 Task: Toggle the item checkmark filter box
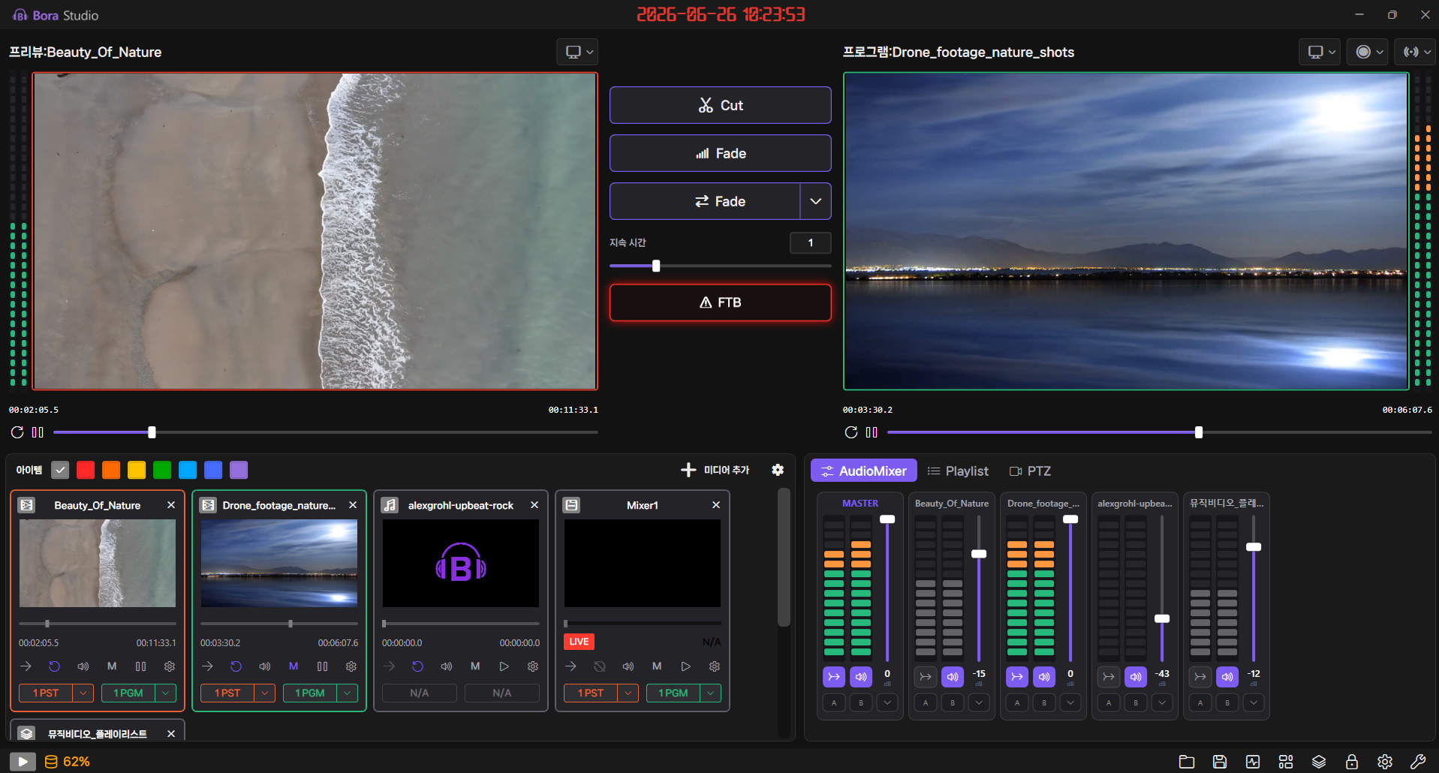(60, 470)
